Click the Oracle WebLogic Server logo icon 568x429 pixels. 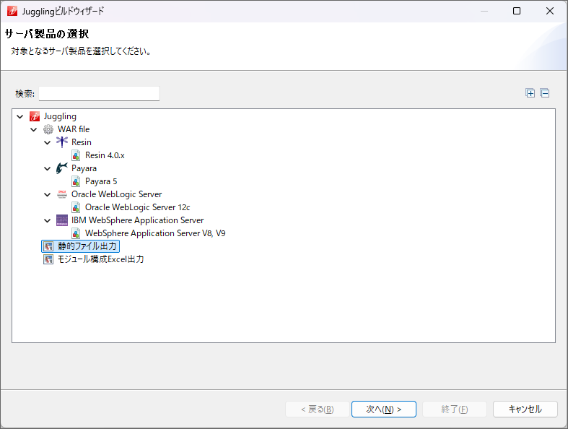pos(62,194)
